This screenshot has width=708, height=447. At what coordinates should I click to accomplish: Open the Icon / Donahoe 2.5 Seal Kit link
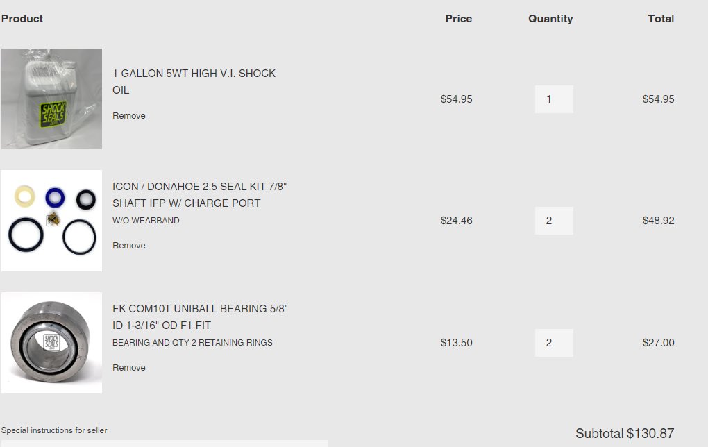coord(200,194)
